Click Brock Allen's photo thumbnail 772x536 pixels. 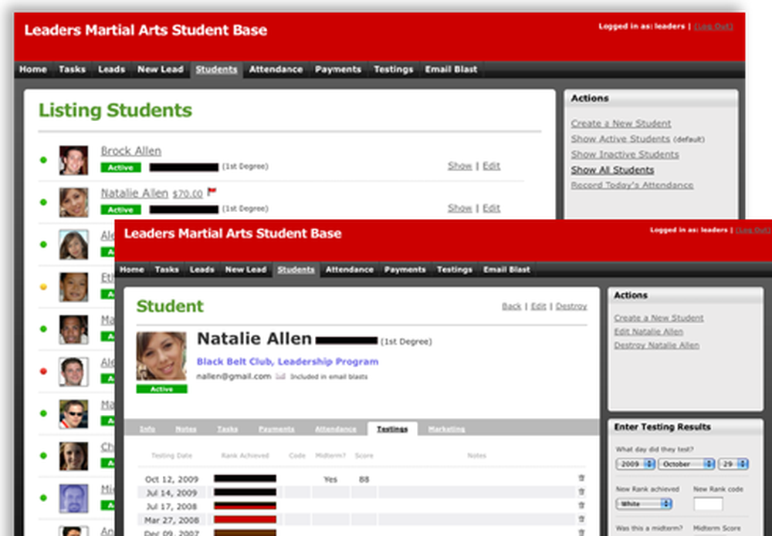(x=74, y=160)
